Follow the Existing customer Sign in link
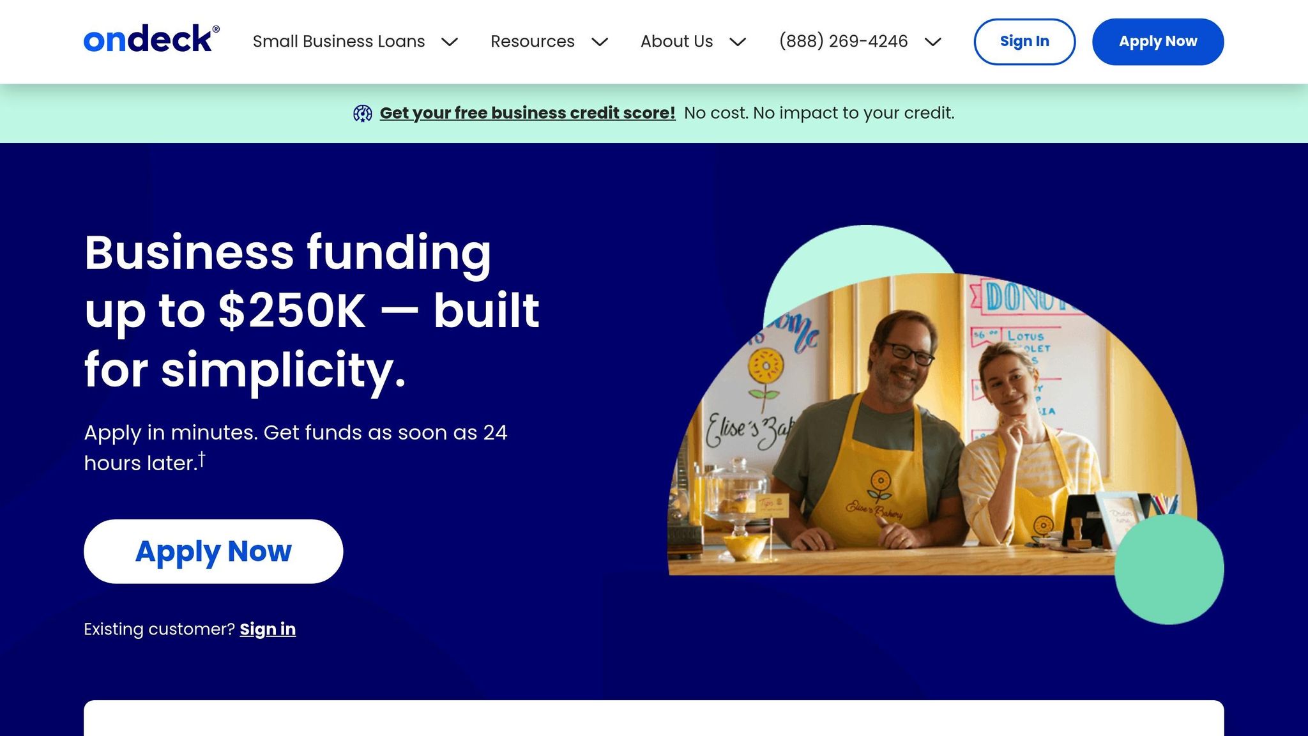Viewport: 1308px width, 736px height. click(x=268, y=629)
